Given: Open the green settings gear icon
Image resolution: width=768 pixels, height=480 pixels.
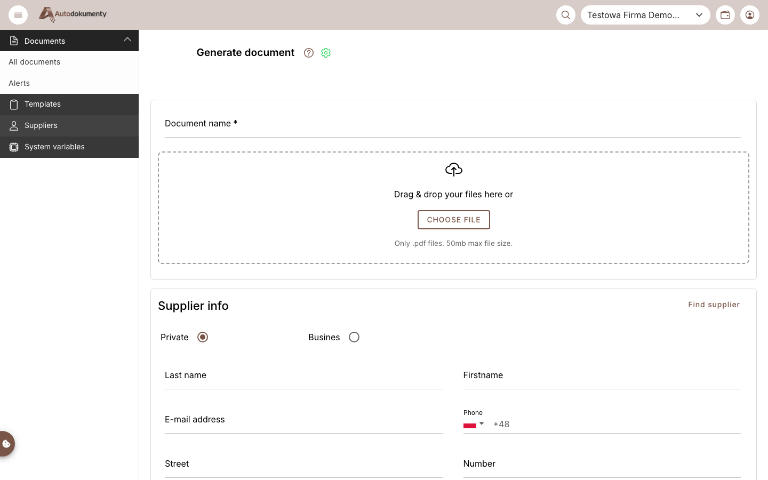Looking at the screenshot, I should (x=326, y=53).
